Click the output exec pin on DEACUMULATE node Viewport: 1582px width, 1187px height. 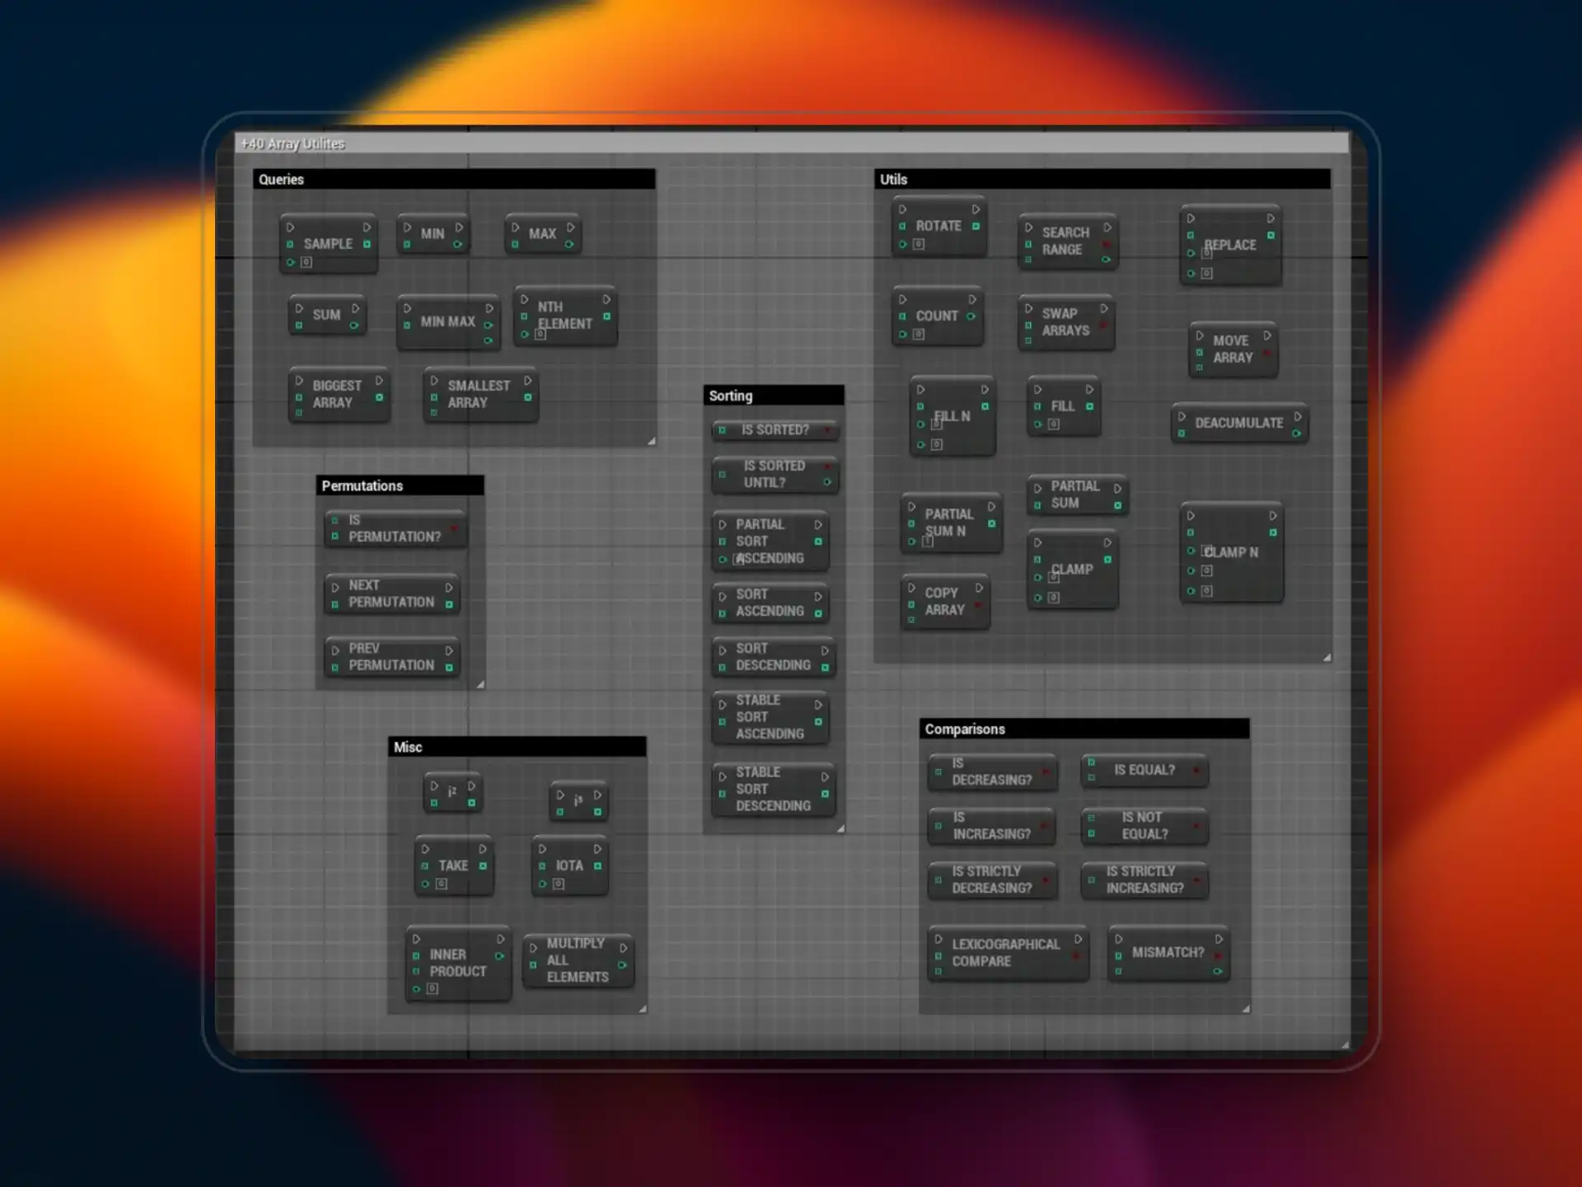(1298, 416)
